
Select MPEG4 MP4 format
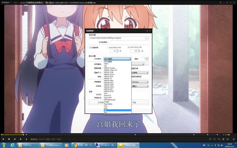click(x=118, y=81)
